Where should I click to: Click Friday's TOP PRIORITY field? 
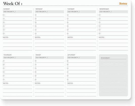coord(49,58)
